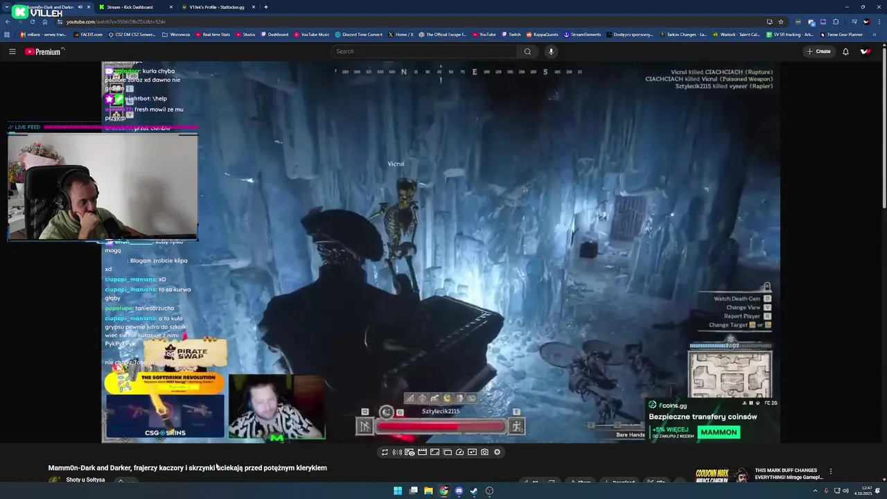
Task: Open Chrome profile avatar in toolbar
Action: pos(866,21)
